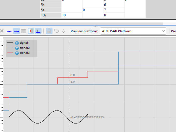Click the AUTOSAR Platform dropdown arrow

click(x=163, y=31)
